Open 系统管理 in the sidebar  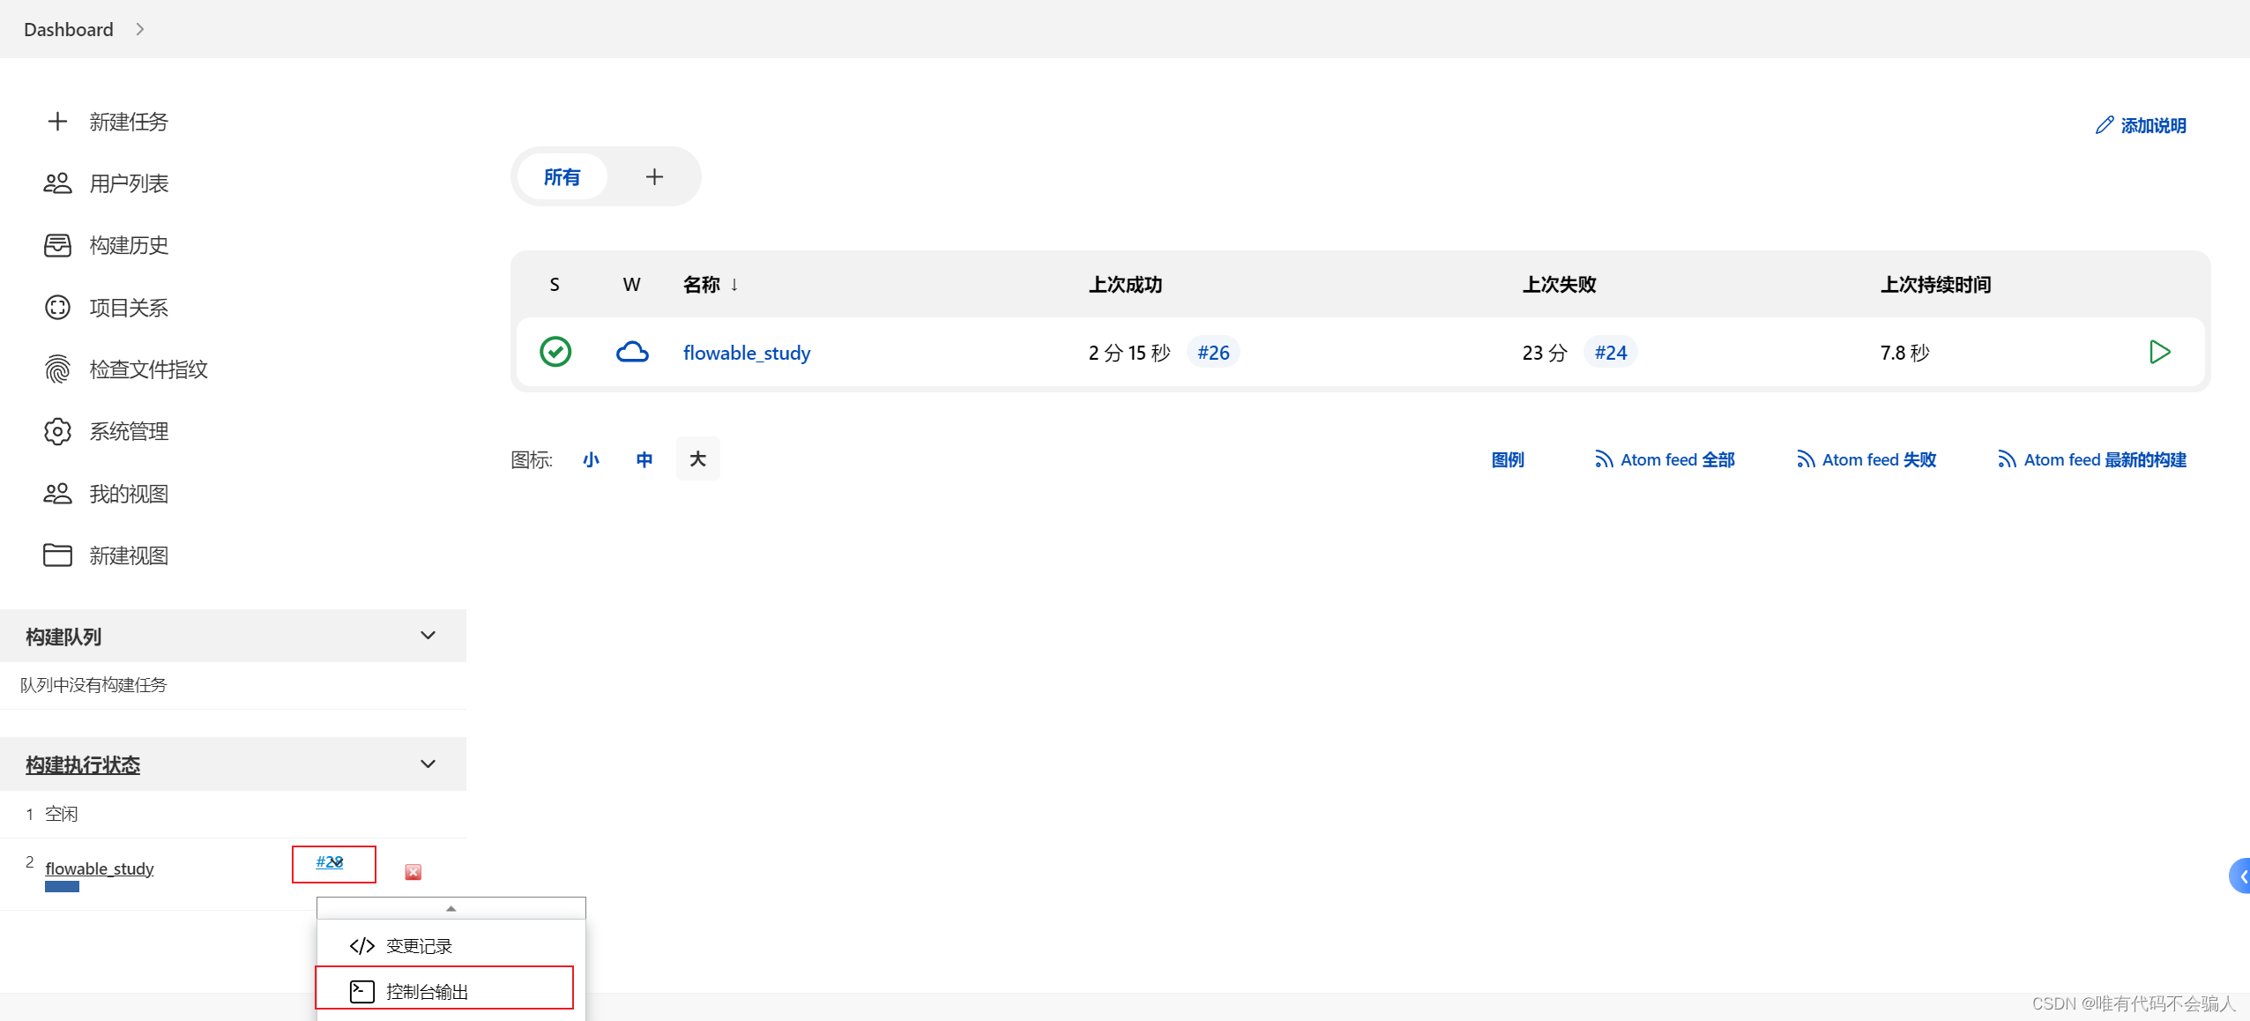[x=129, y=431]
